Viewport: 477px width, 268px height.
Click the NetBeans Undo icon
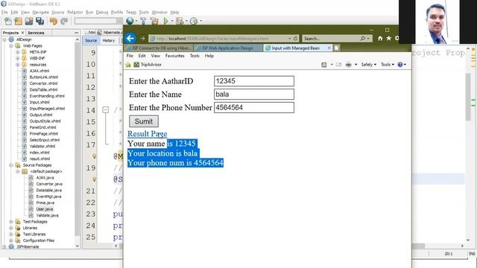point(54,21)
